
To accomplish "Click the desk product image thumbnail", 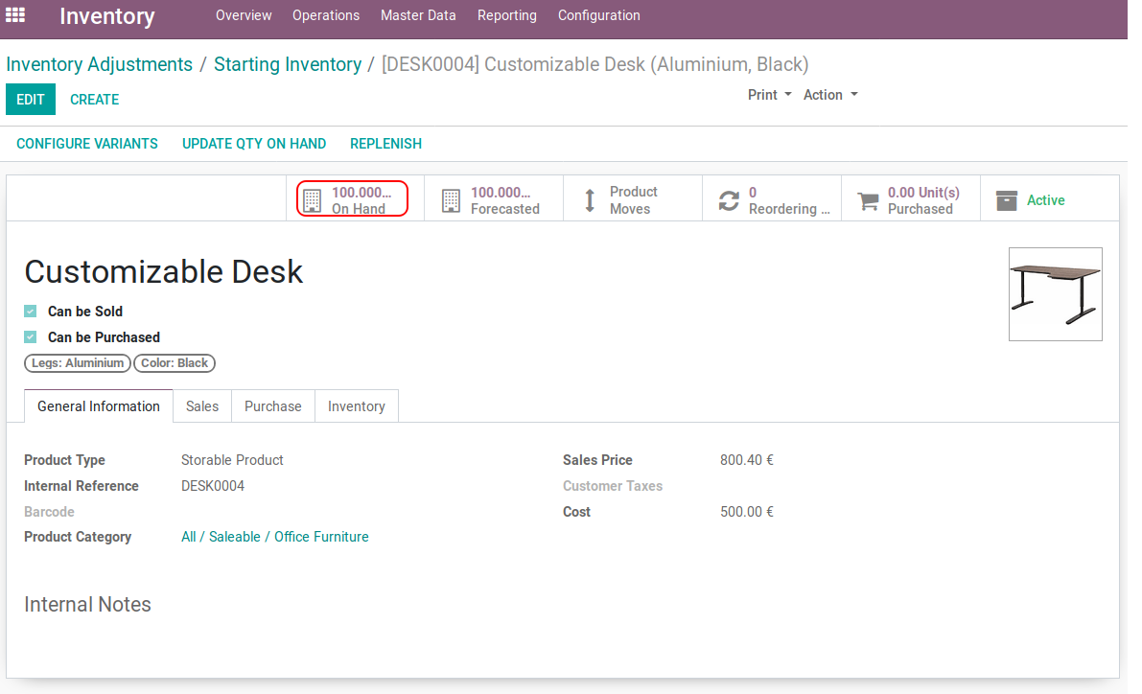I will [1055, 293].
